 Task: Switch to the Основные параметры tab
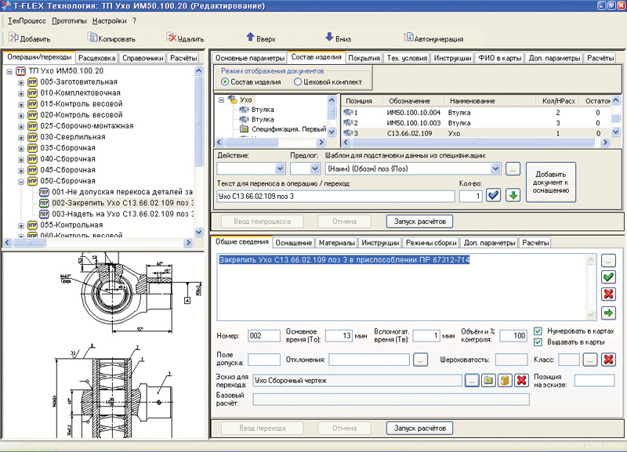pyautogui.click(x=250, y=58)
